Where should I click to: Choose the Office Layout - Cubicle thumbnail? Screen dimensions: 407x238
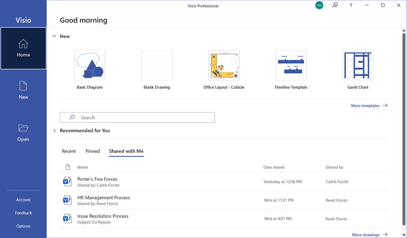pos(224,65)
